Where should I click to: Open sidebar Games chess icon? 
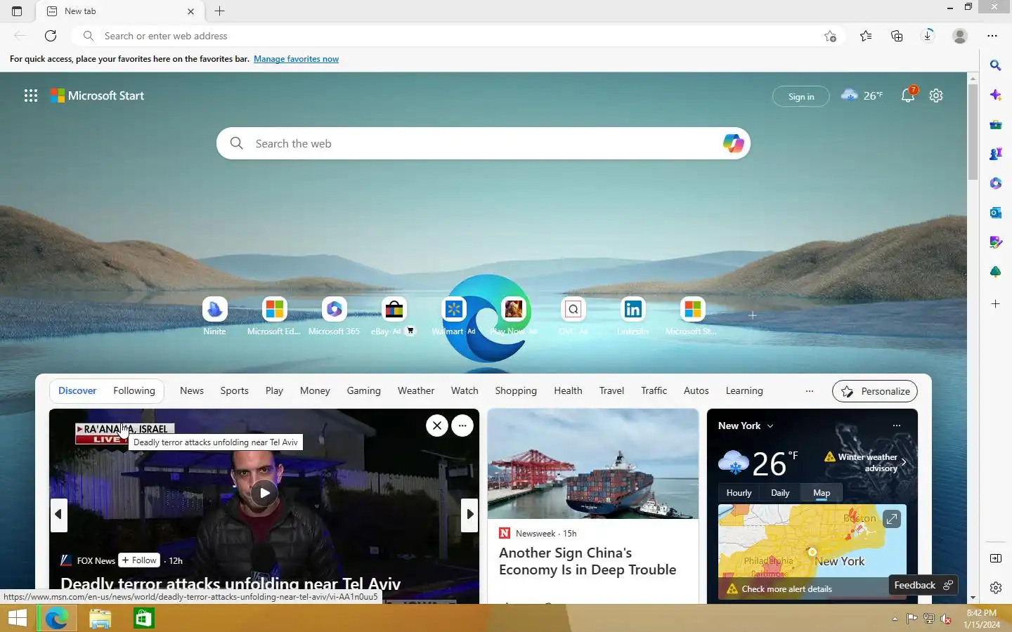[x=996, y=154]
